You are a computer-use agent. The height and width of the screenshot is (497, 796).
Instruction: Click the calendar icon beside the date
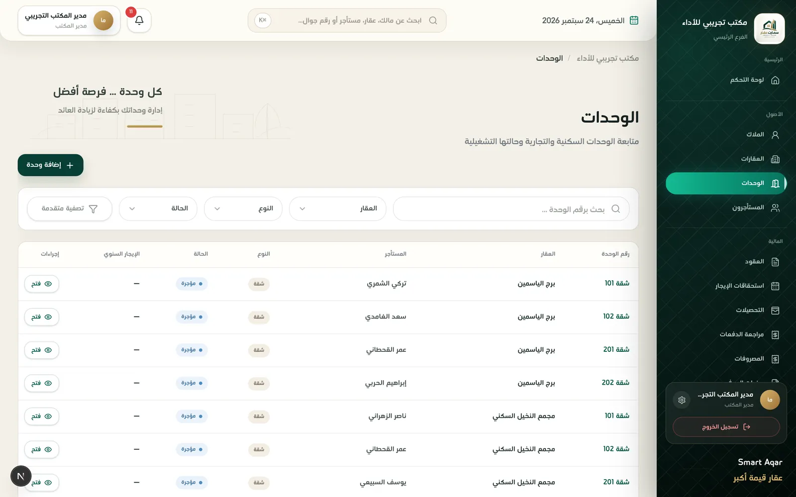click(x=634, y=20)
